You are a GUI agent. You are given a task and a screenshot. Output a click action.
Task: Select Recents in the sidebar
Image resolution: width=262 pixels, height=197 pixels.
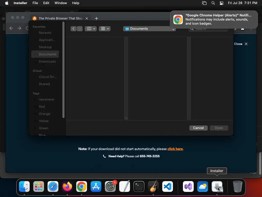click(x=45, y=33)
